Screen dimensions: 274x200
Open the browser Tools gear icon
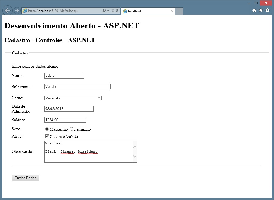point(267,11)
